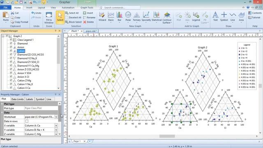Click the Ternary graph icon
Screen dimensions: 263x148
(x=137, y=15)
